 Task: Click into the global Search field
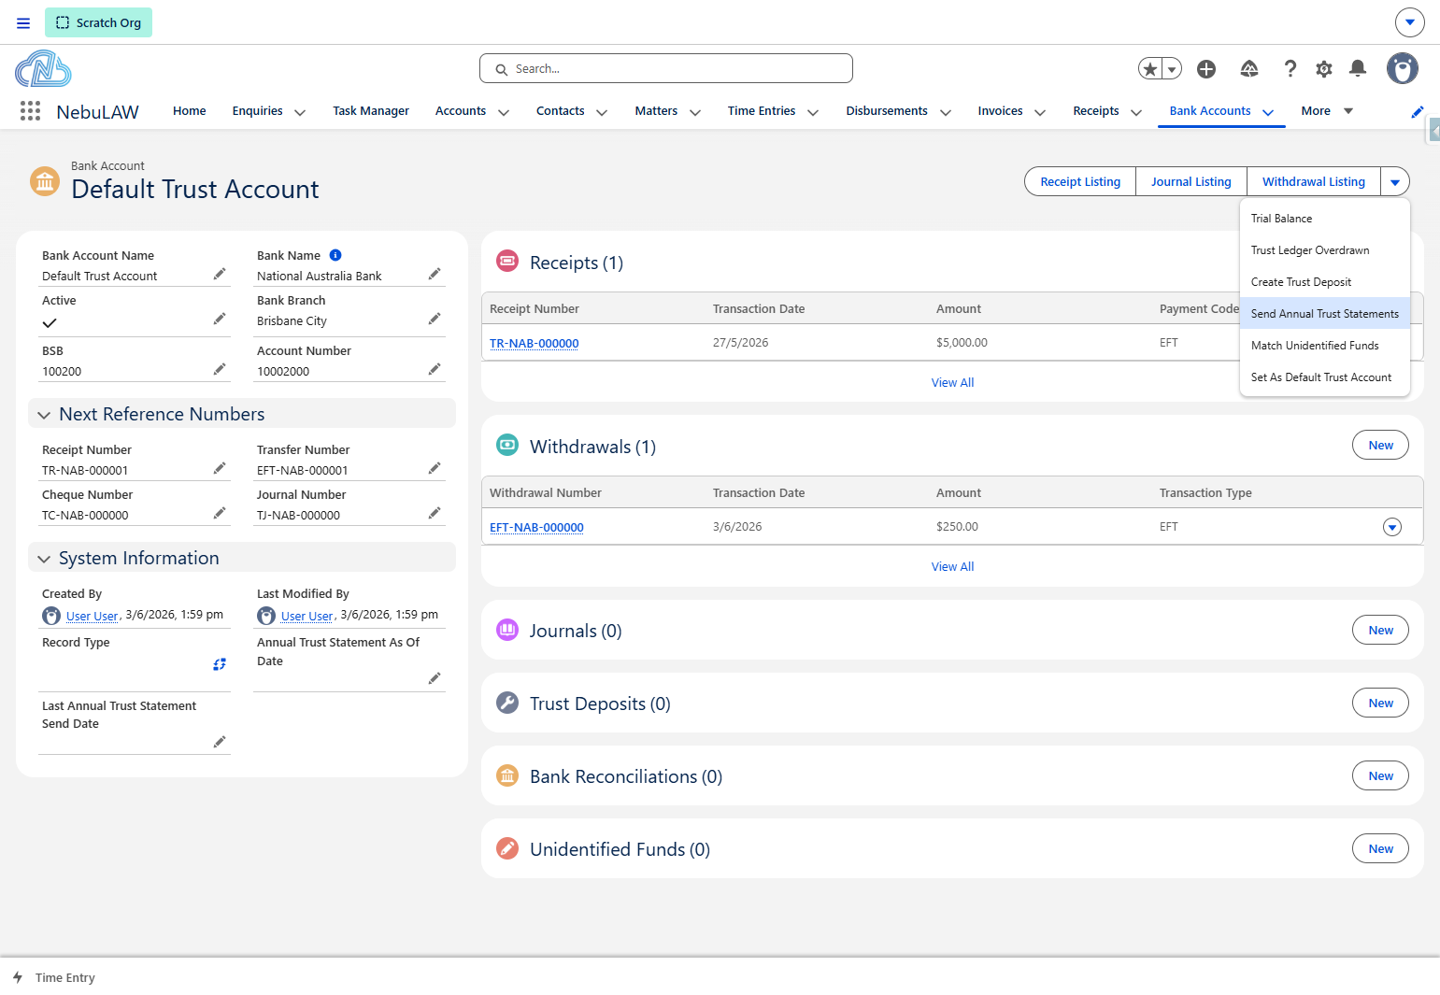[666, 68]
